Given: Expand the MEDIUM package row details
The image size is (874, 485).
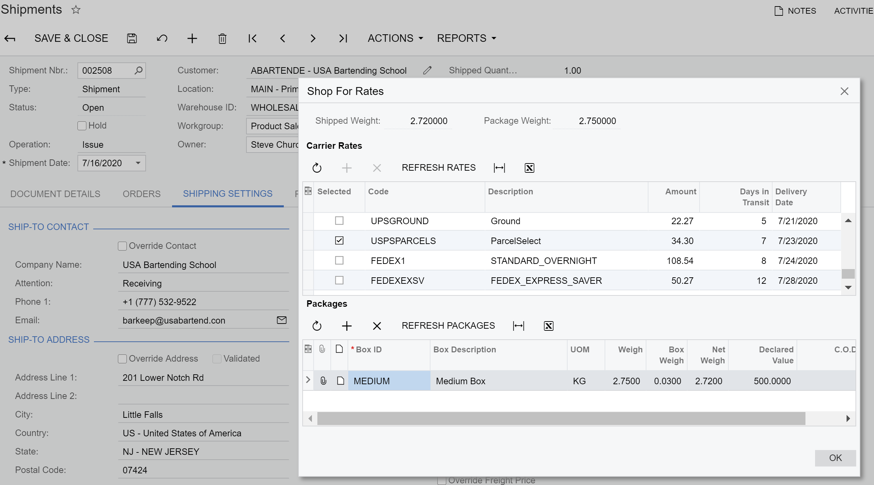Looking at the screenshot, I should pyautogui.click(x=307, y=381).
